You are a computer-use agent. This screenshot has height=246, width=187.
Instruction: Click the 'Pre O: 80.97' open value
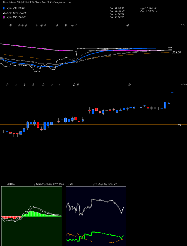pos(117,8)
